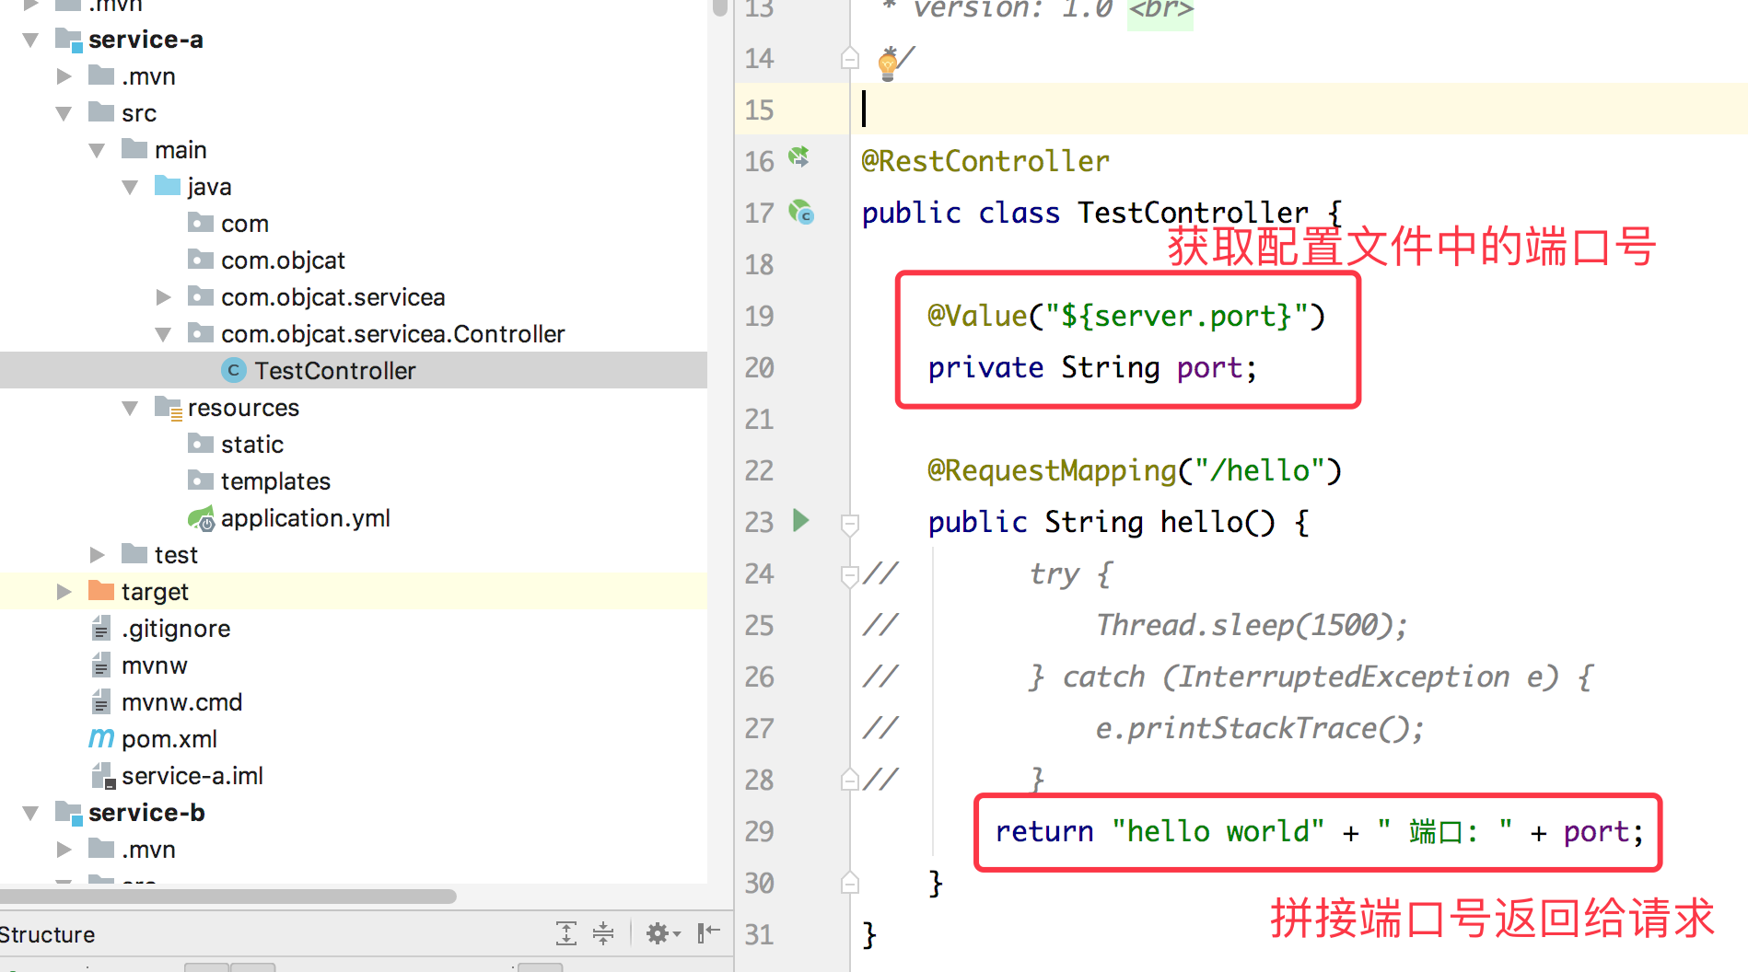Expand the com.objcat.servicea package
Viewport: 1748px width, 972px height.
(x=163, y=297)
